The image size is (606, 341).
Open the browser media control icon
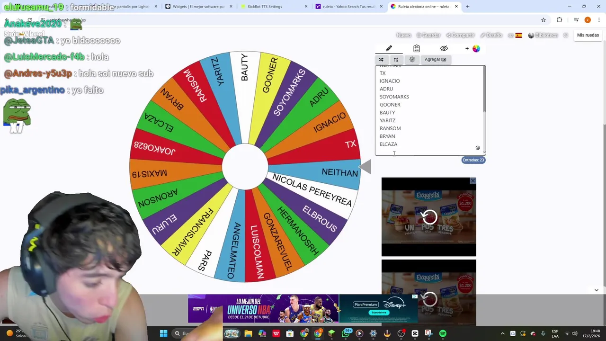click(576, 20)
